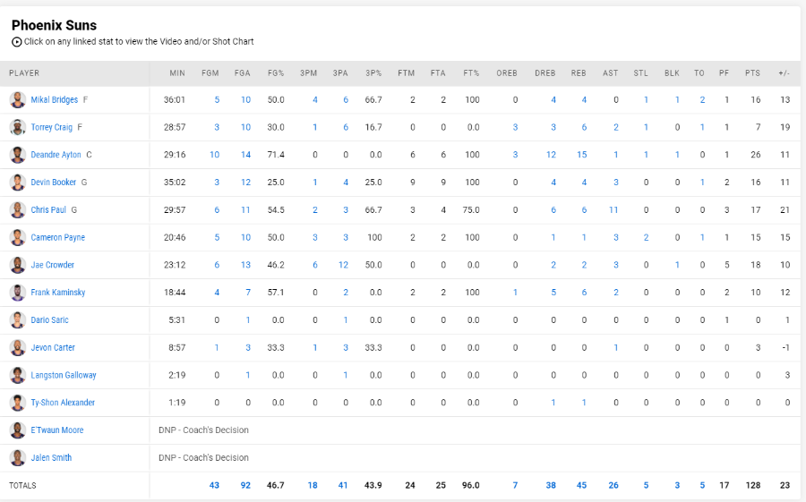Screen dimensions: 806x502
Task: Click the PLAYER column header
Action: pos(24,73)
